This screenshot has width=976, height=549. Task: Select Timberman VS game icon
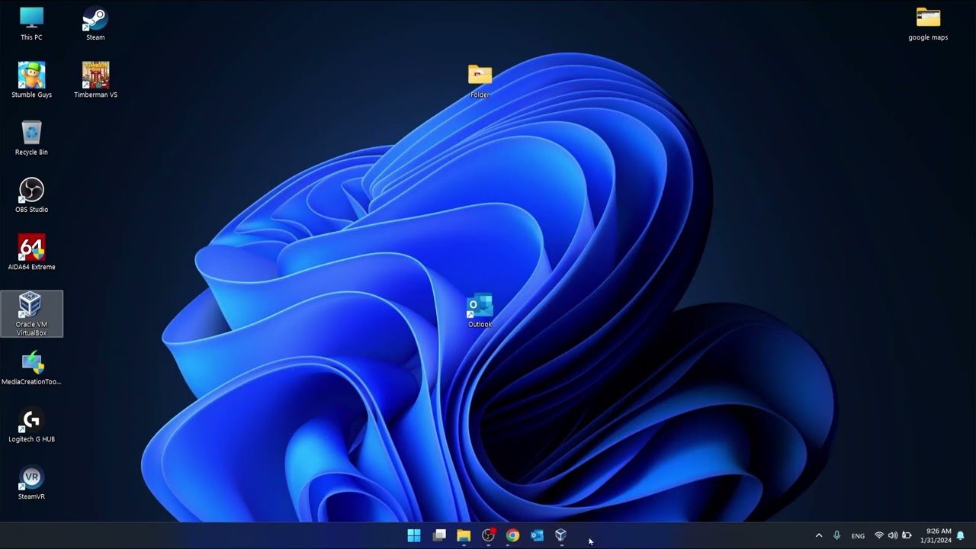point(95,80)
